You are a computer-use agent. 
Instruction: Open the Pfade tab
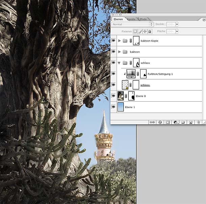pyautogui.click(x=143, y=19)
